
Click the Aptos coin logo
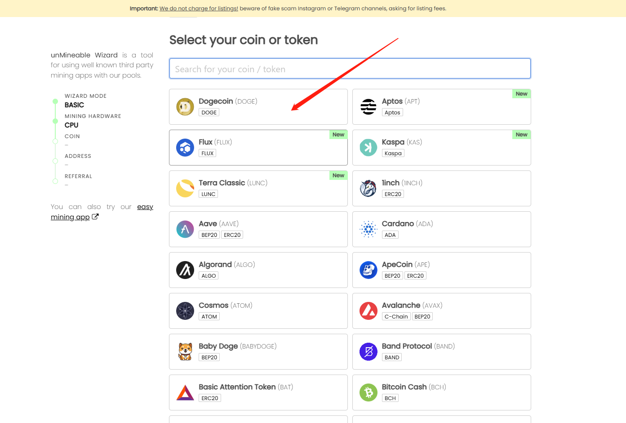click(x=368, y=107)
